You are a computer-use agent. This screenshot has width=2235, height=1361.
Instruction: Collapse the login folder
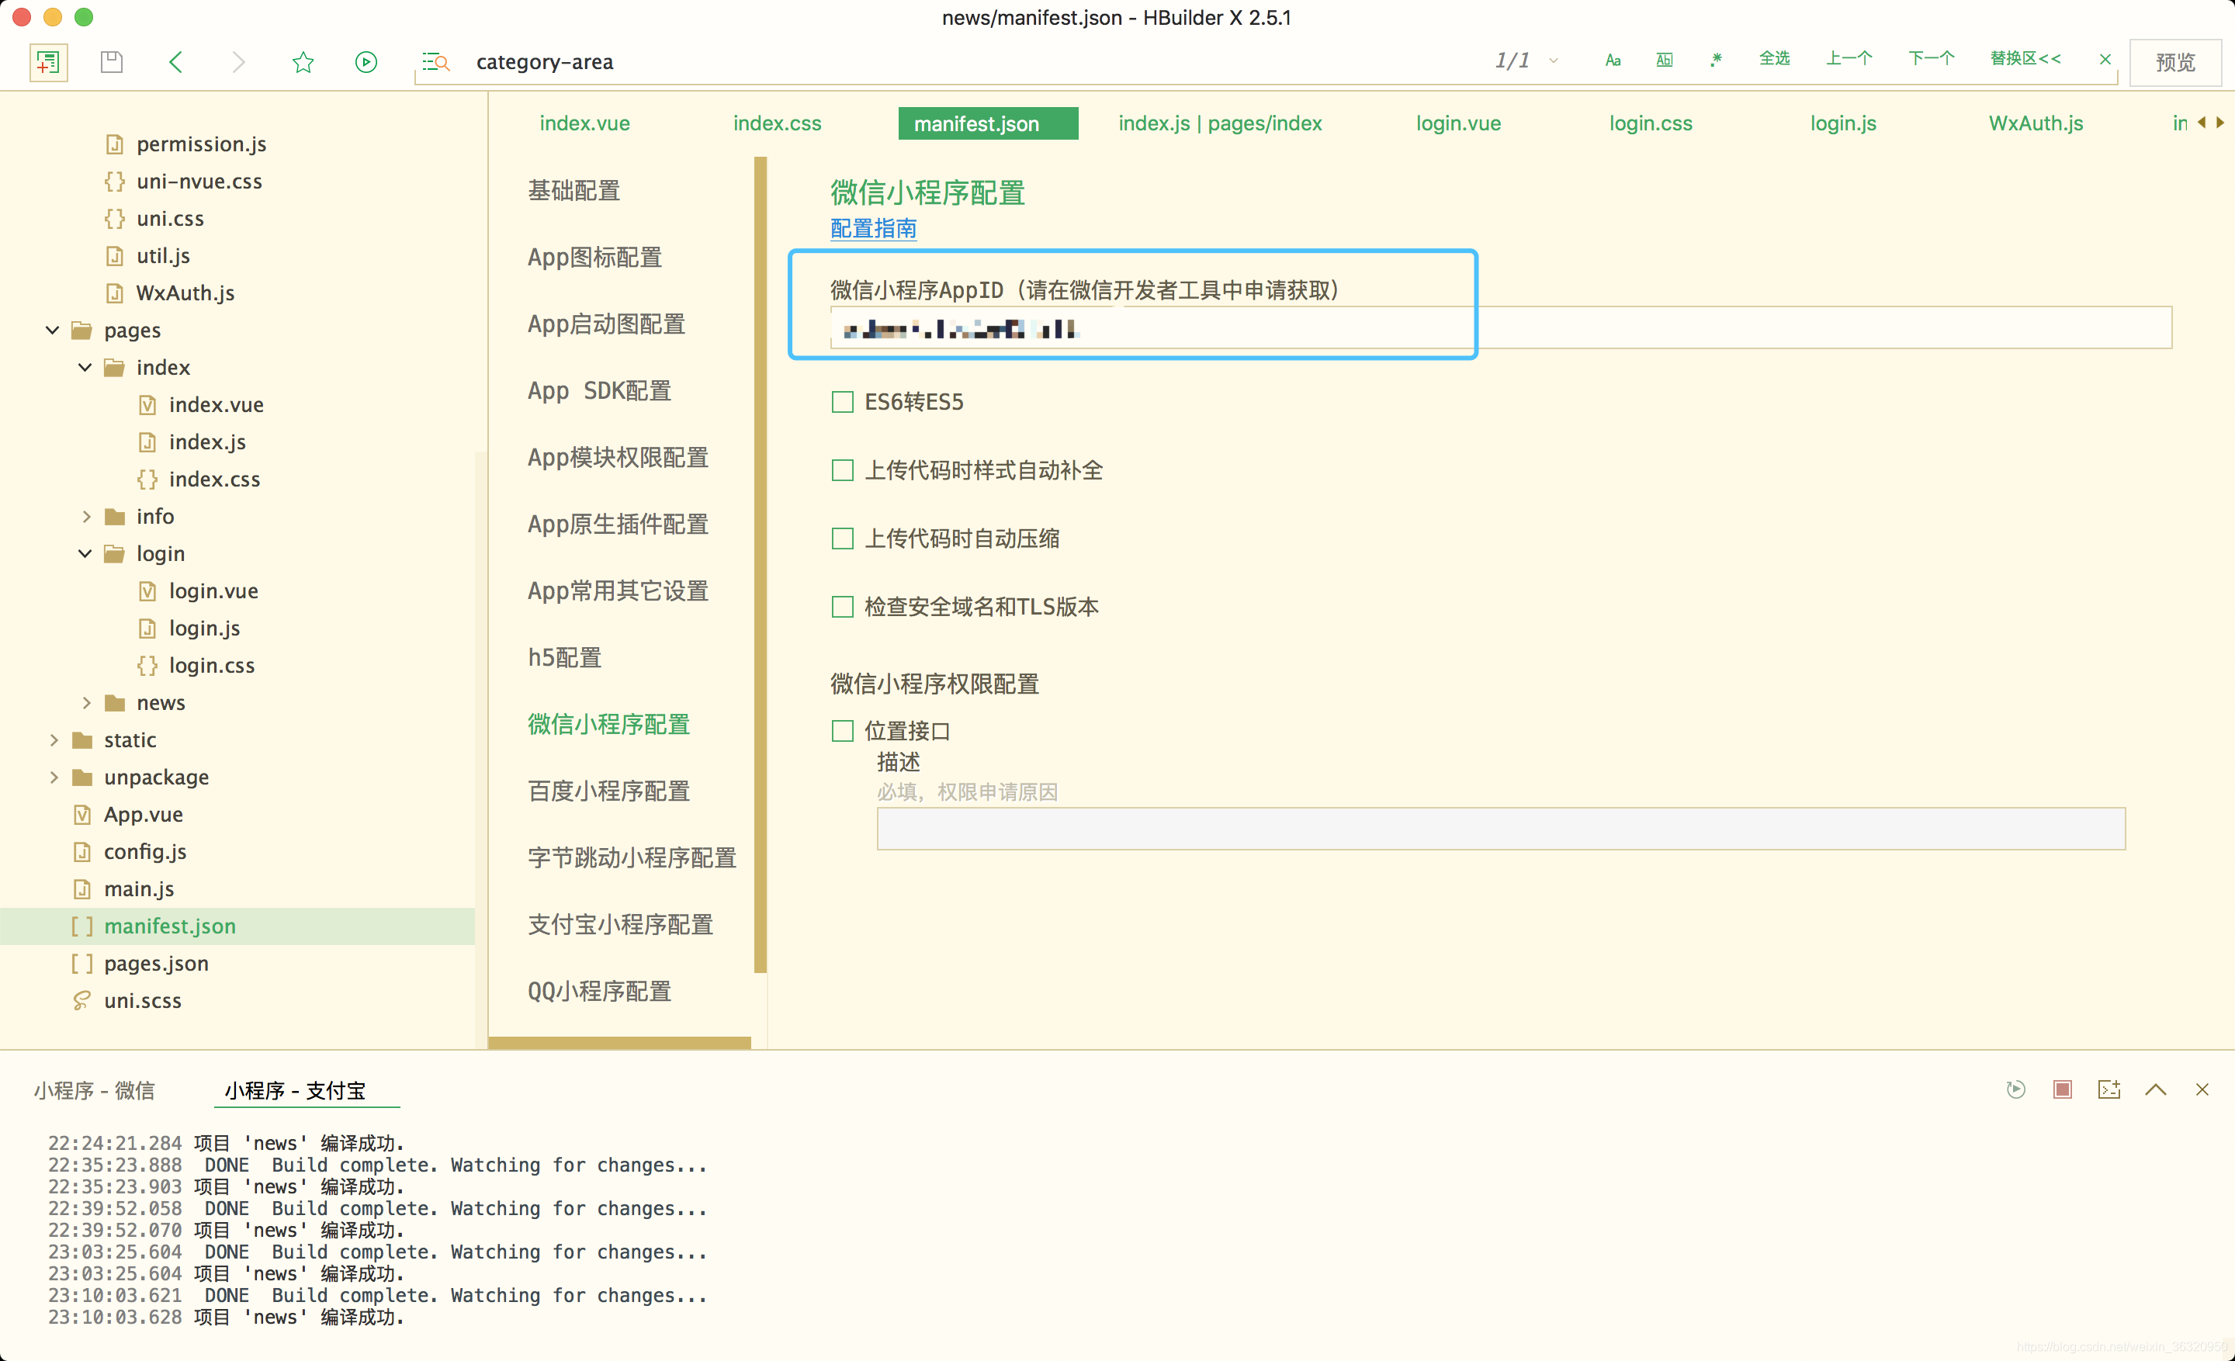tap(85, 553)
